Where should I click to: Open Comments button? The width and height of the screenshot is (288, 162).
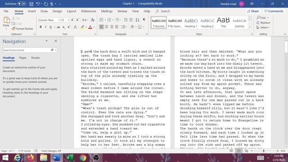274,11
